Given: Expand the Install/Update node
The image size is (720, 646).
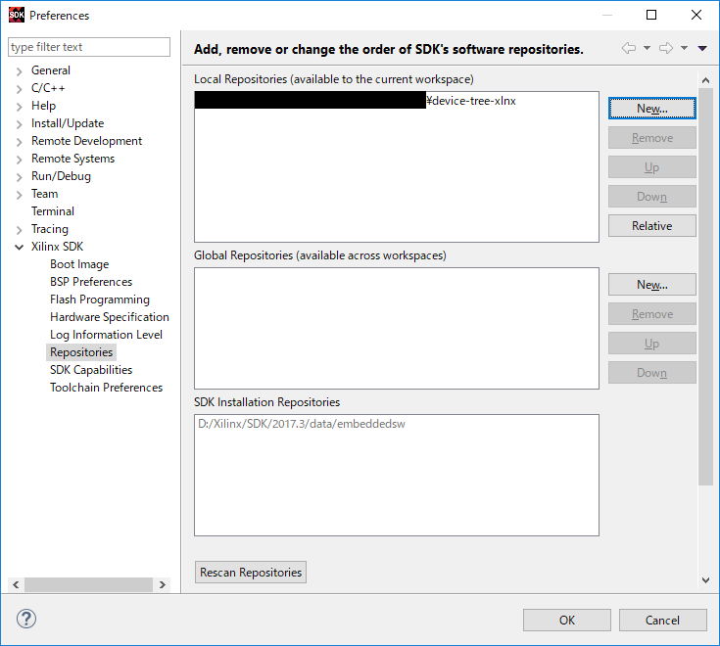Looking at the screenshot, I should (19, 124).
